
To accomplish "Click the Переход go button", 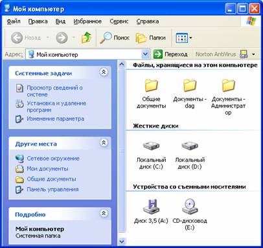I will (170, 54).
